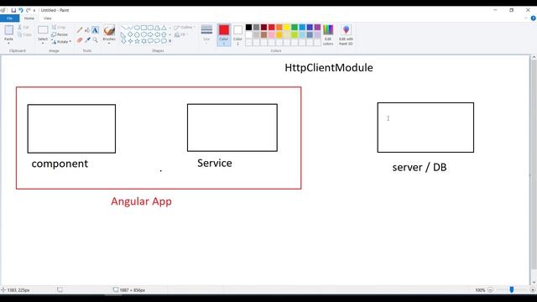The height and width of the screenshot is (302, 537).
Task: Choose the Rectangle shape
Action: pyautogui.click(x=143, y=28)
